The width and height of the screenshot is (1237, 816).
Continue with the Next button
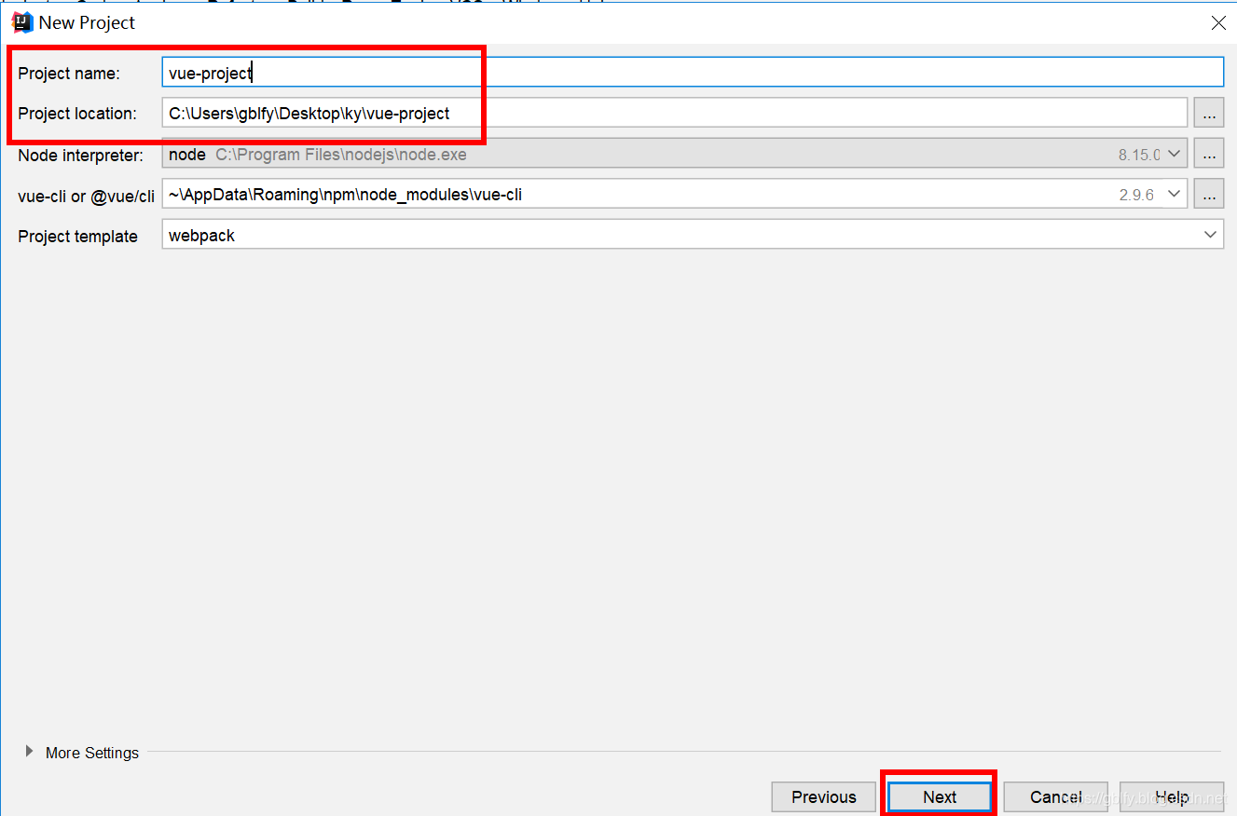click(940, 797)
